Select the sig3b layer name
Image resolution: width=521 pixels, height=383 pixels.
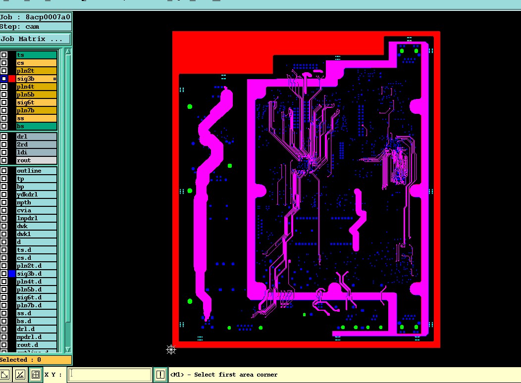(37, 79)
